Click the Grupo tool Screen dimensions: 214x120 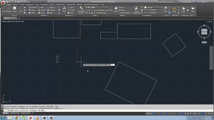[x=166, y=9]
